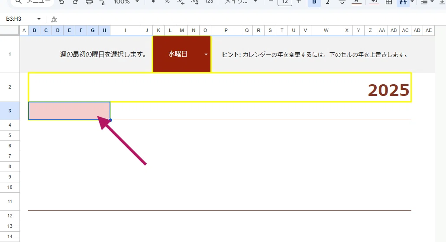The width and height of the screenshot is (446, 242).
Task: Click the name box showing B3:H3
Action: point(19,19)
